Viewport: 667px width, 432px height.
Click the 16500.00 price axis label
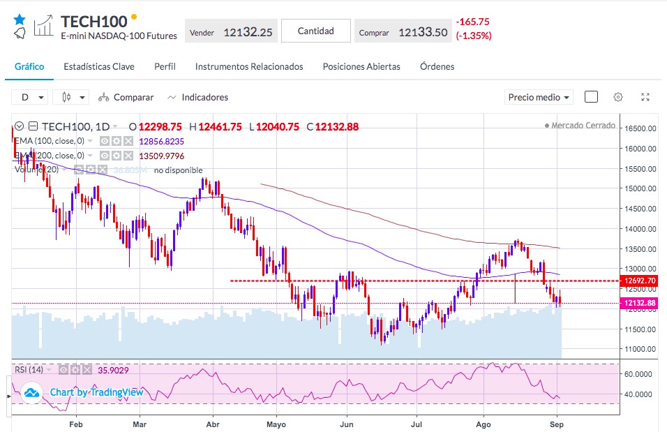[x=640, y=128]
